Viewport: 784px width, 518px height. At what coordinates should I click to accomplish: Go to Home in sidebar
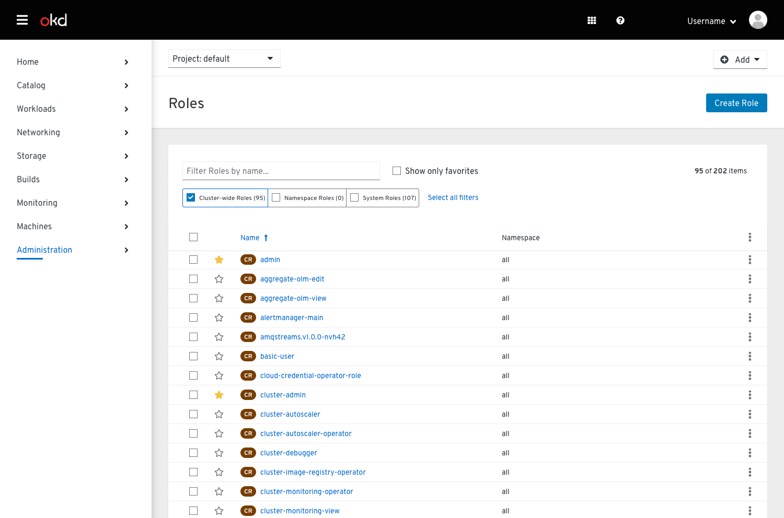[28, 62]
